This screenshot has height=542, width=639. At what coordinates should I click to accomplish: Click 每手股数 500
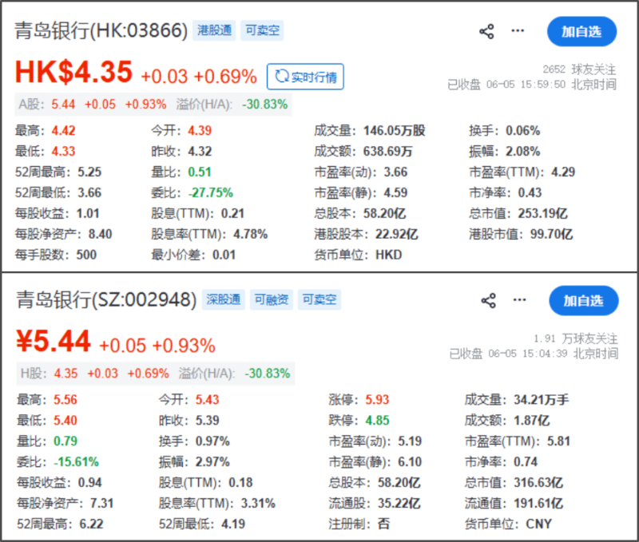coord(56,255)
